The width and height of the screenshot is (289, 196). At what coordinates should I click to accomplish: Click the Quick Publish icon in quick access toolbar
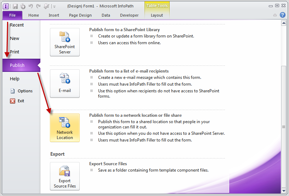click(x=23, y=6)
